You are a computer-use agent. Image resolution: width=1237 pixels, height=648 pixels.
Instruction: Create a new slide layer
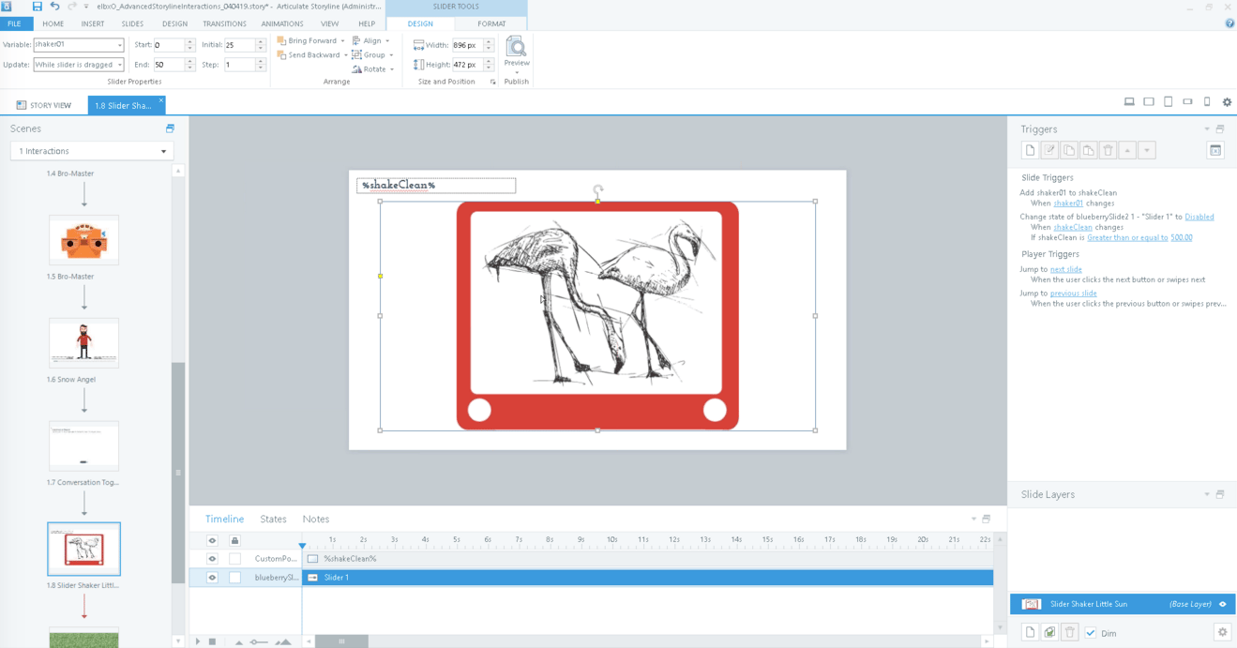(1030, 631)
